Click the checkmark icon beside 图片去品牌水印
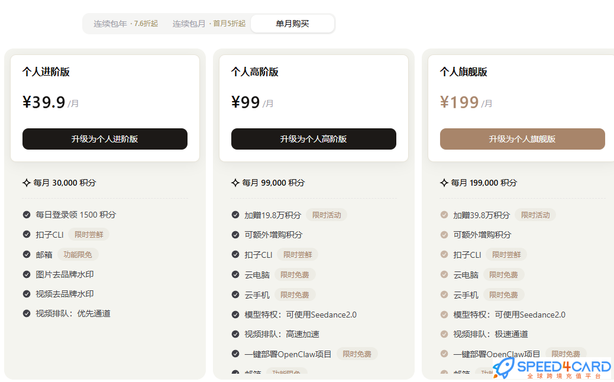Image resolution: width=614 pixels, height=382 pixels. coord(26,274)
